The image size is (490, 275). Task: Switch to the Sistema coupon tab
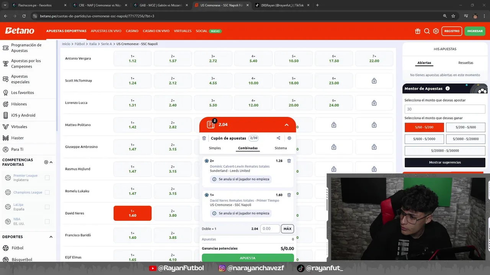pos(281,148)
